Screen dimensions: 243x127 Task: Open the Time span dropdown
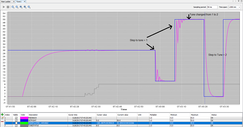[235, 7]
